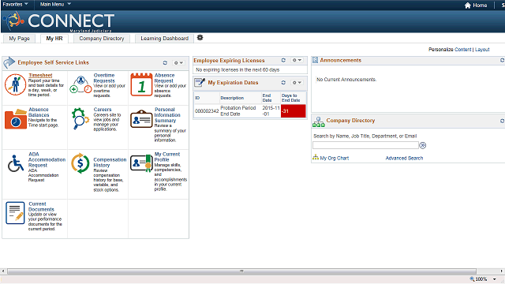The image size is (505, 284).
Task: Click the My Current Profile icon
Action: [141, 163]
